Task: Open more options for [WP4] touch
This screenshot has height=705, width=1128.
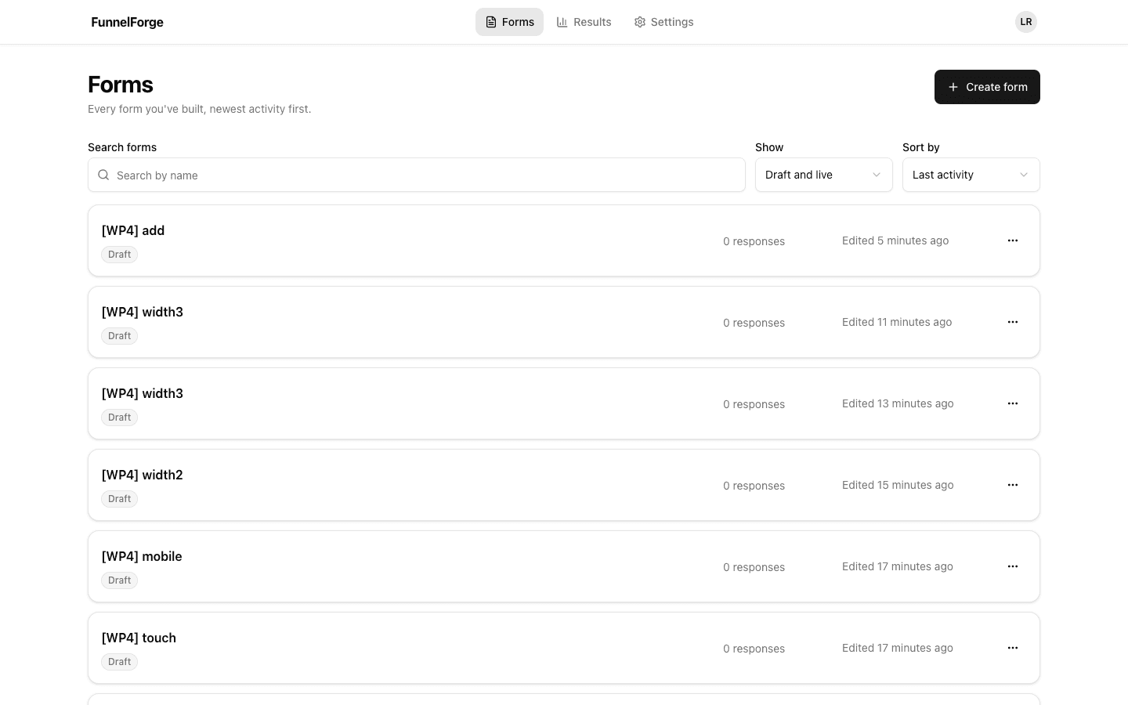Action: 1013,648
